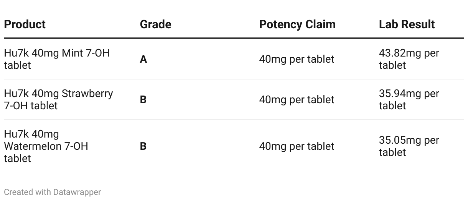Click the Mint row's 40mg per tablet claim
The width and height of the screenshot is (468, 201).
pyautogui.click(x=297, y=59)
